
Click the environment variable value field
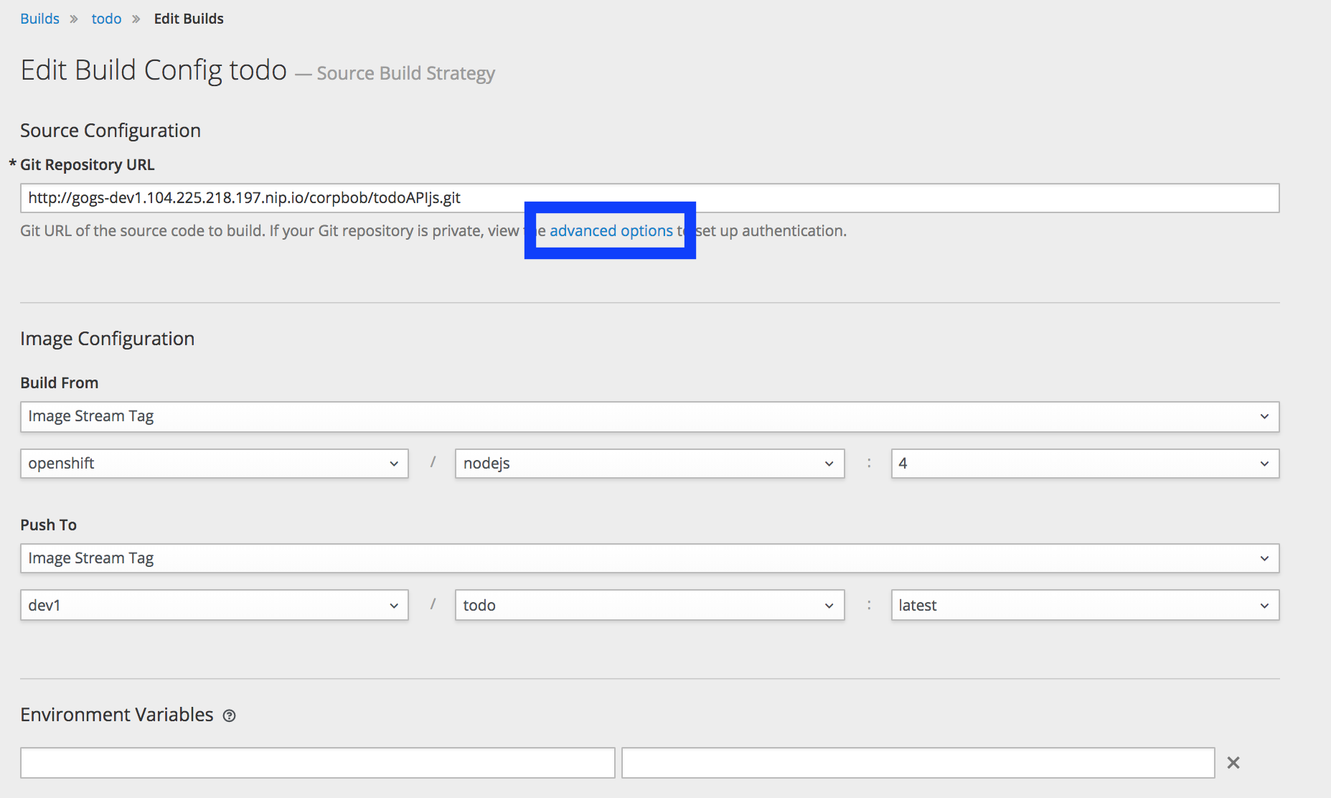(918, 763)
